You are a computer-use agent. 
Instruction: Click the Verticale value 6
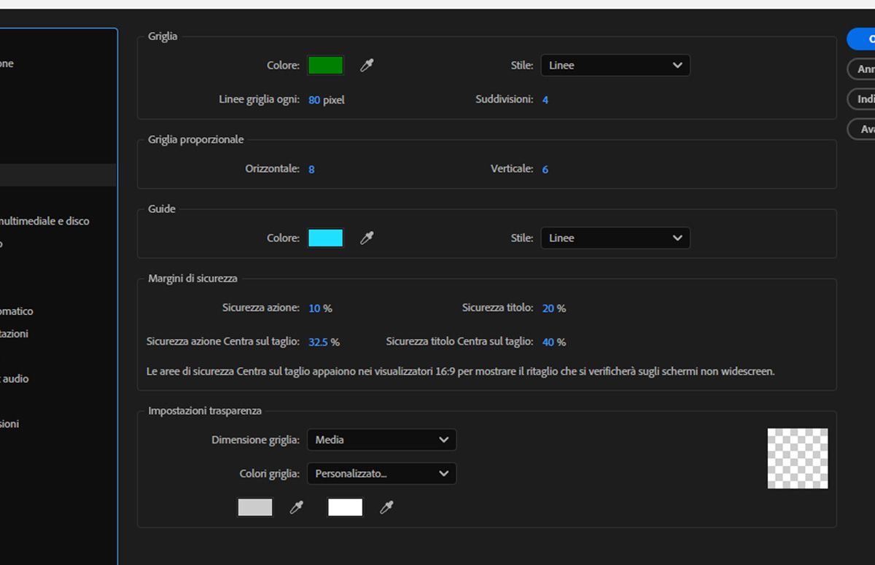(x=545, y=169)
